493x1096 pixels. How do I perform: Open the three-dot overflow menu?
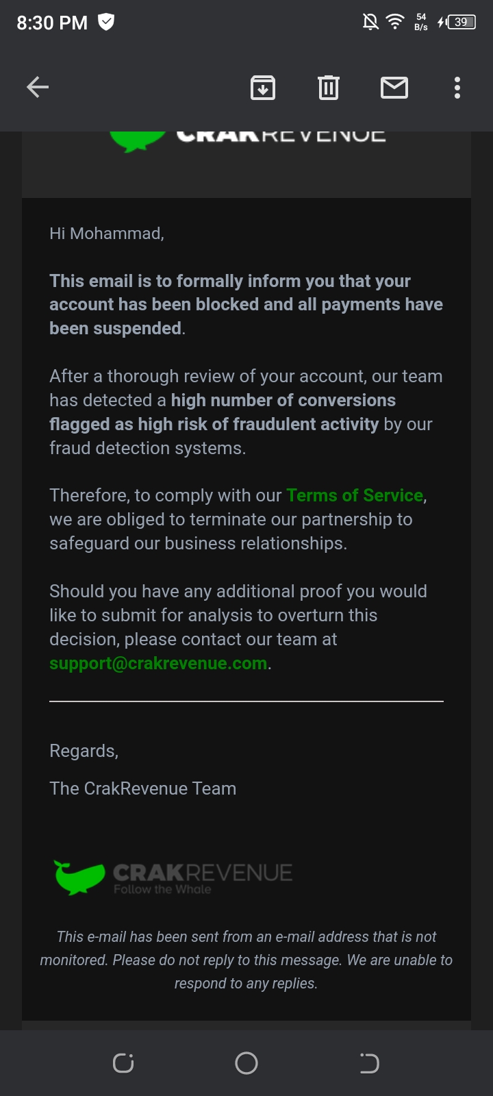pyautogui.click(x=457, y=88)
